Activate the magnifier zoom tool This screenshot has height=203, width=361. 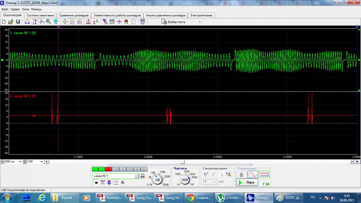[x=48, y=22]
